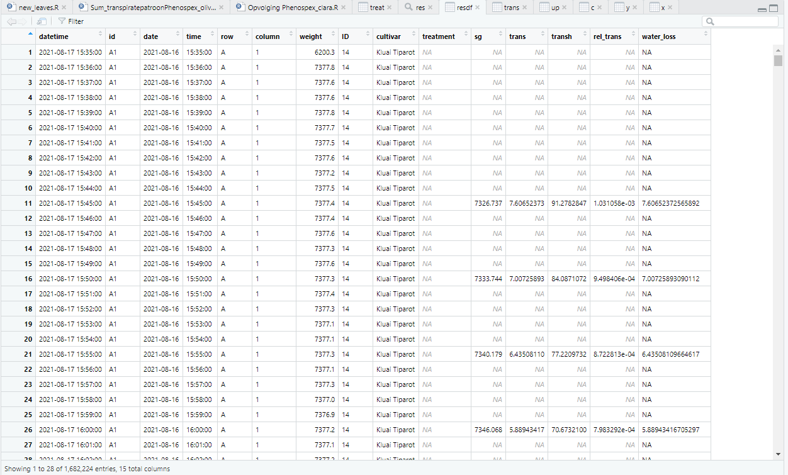Close the x tab
The image size is (788, 475).
point(671,8)
